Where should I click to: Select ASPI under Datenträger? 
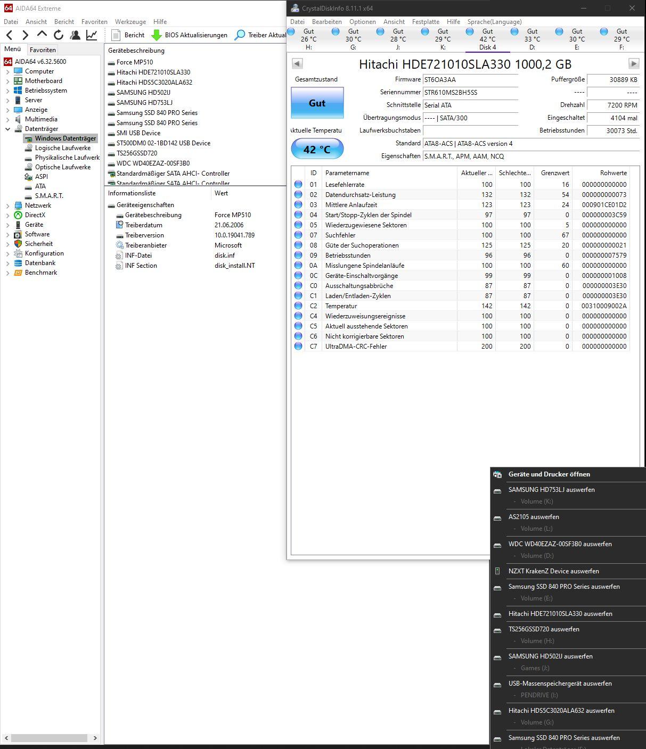tap(42, 177)
